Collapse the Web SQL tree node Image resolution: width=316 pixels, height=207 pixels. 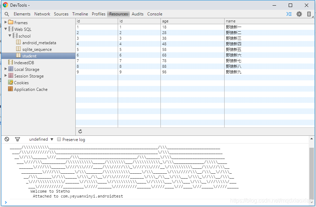pos(6,29)
